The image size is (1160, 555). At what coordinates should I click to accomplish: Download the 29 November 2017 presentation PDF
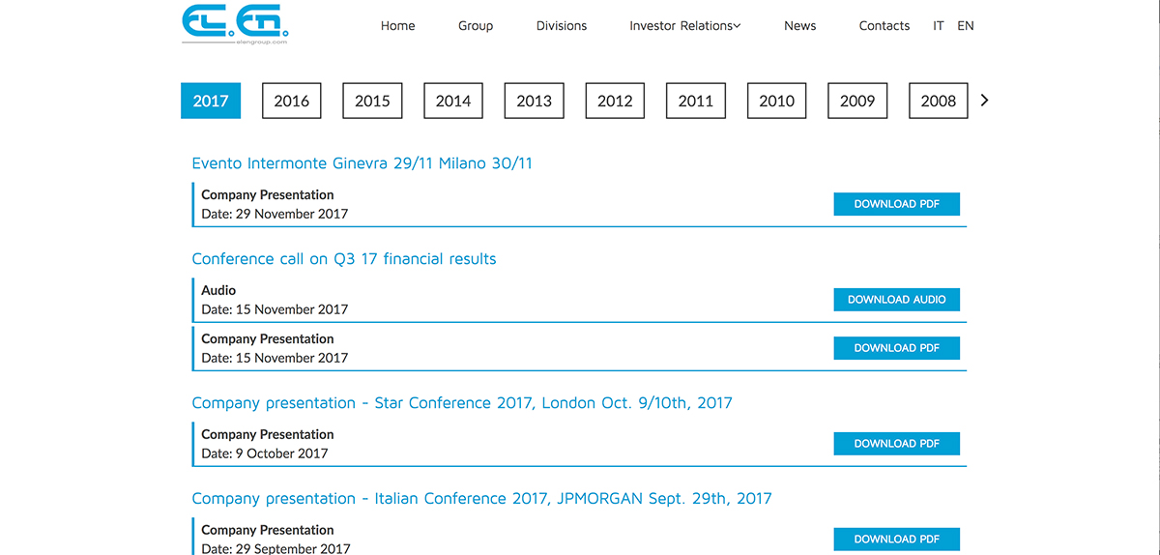tap(897, 204)
